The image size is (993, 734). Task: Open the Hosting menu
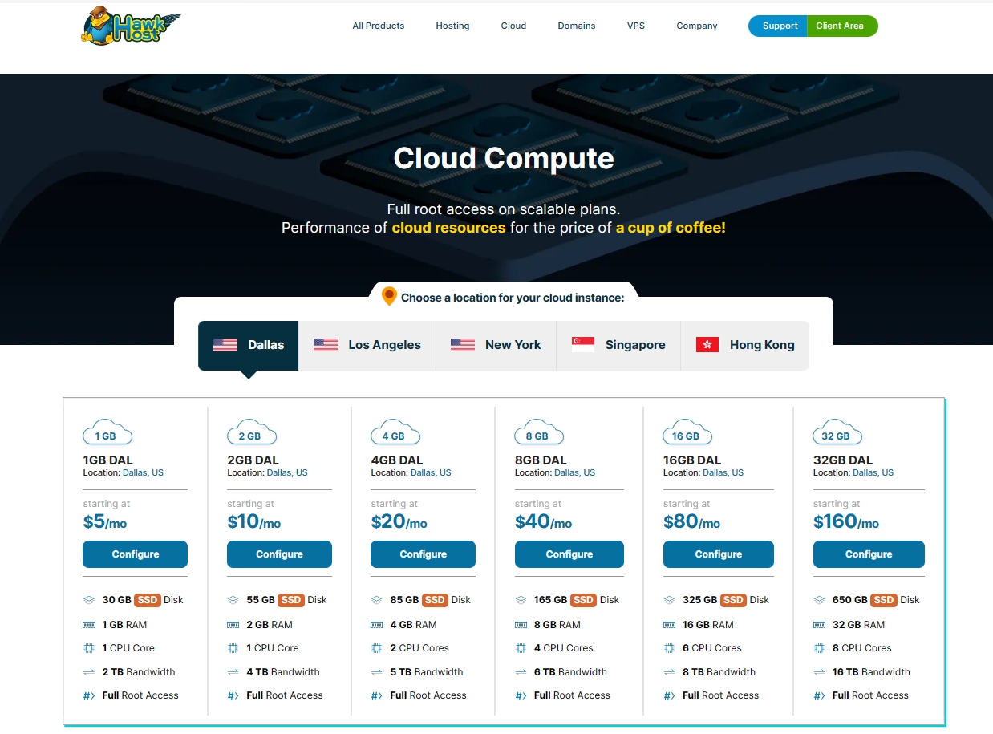click(x=452, y=26)
